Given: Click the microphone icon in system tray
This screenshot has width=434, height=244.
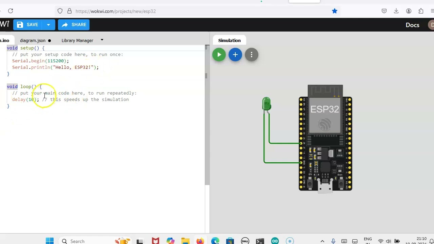Looking at the screenshot, I should 333,241.
